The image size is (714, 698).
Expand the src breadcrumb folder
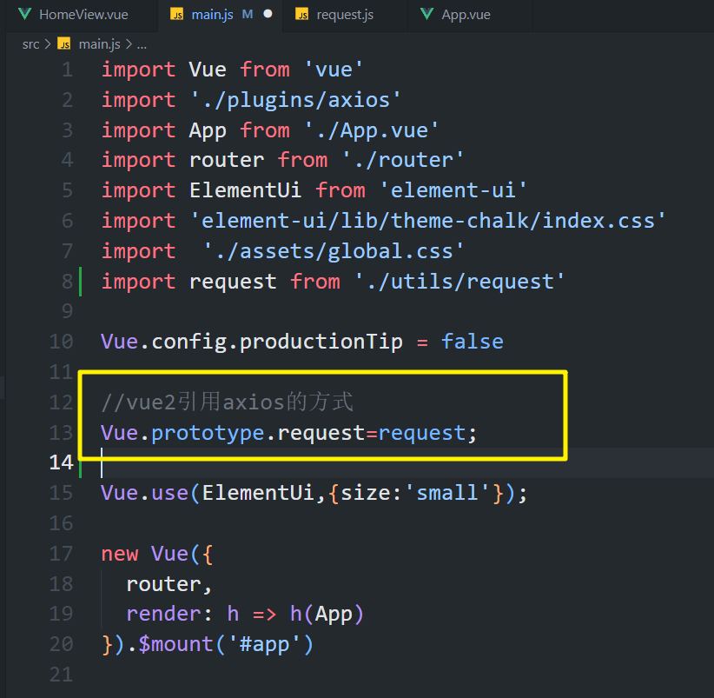click(30, 43)
